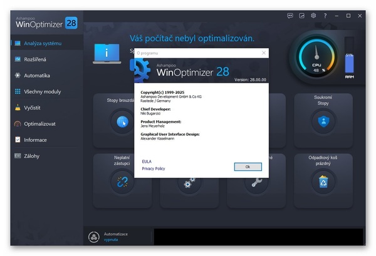This screenshot has width=376, height=256.
Task: Open the Rozšířená sidebar section
Action: click(x=34, y=59)
